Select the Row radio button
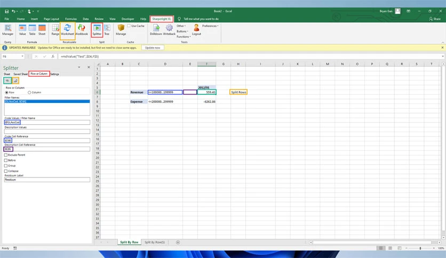The image size is (446, 258). tap(6, 93)
